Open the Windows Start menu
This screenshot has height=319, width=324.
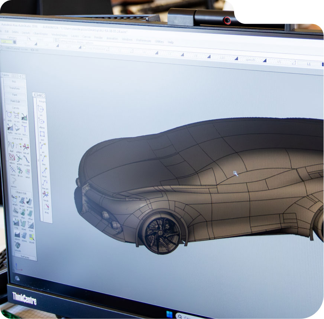coord(169,315)
